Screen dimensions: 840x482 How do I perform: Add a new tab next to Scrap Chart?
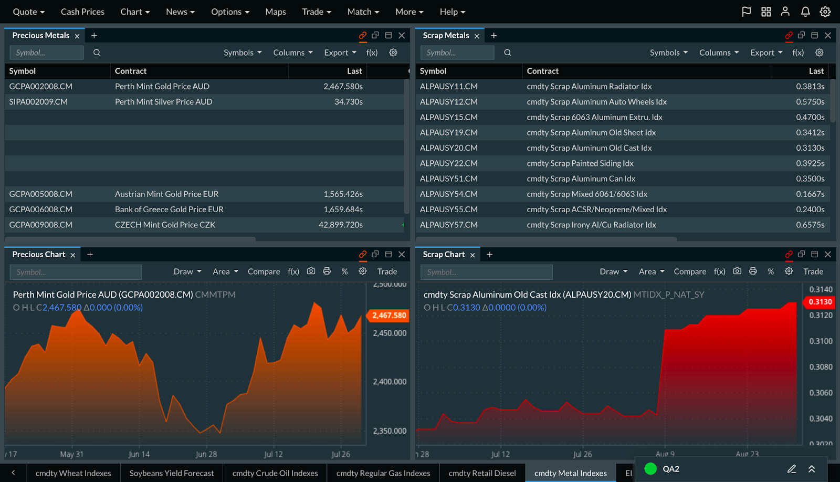(x=489, y=254)
